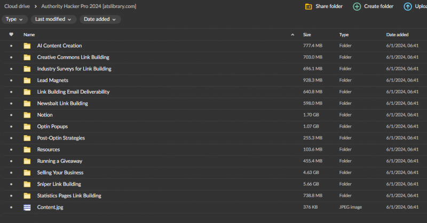
Task: Go to Cloud drive breadcrumb
Action: coord(17,6)
